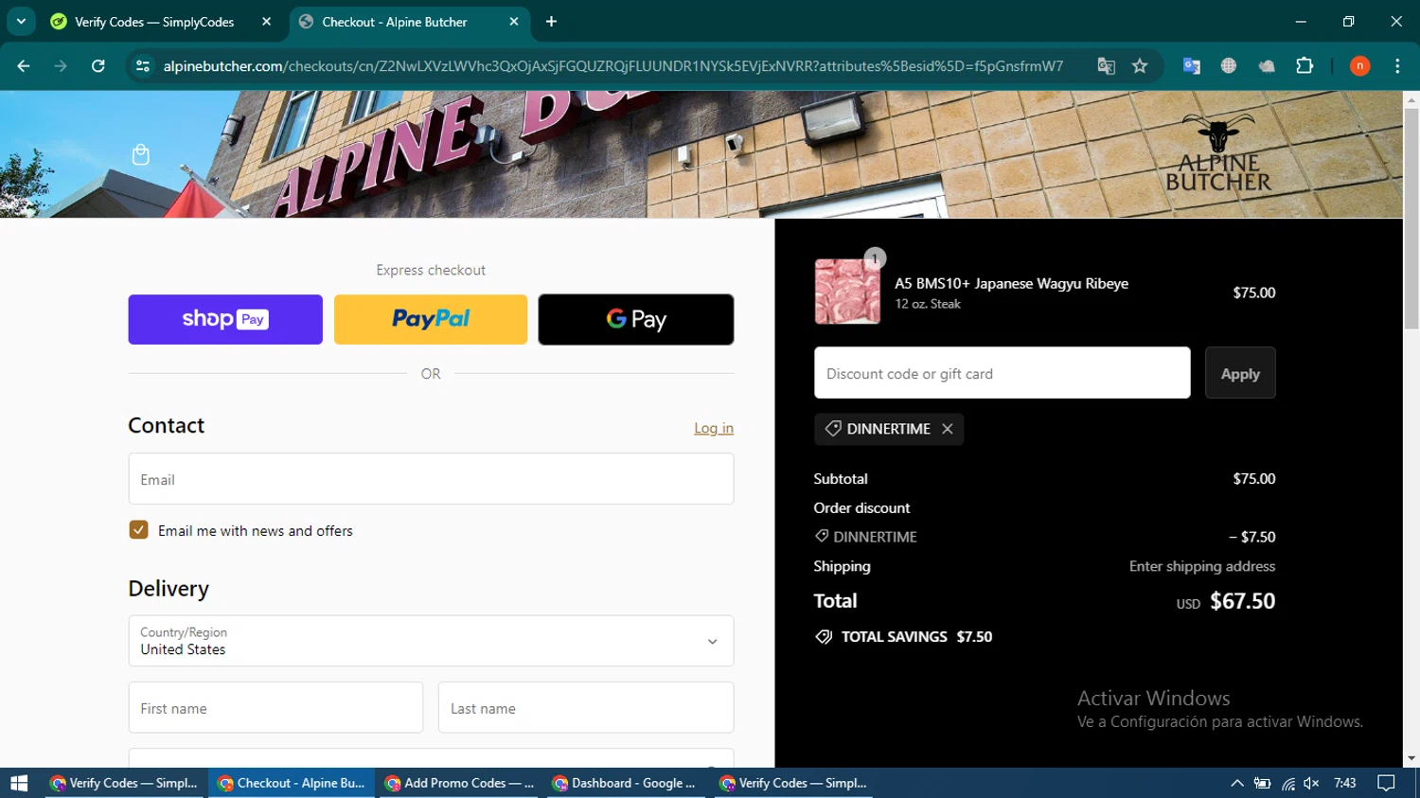Image resolution: width=1420 pixels, height=798 pixels.
Task: Click TOTAL SAVINGS $7.50 text
Action: click(x=916, y=636)
